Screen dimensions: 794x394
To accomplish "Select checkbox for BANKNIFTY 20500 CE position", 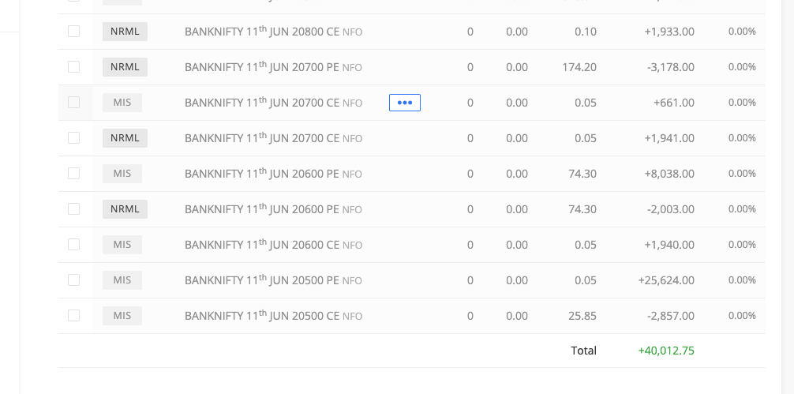I will [73, 316].
